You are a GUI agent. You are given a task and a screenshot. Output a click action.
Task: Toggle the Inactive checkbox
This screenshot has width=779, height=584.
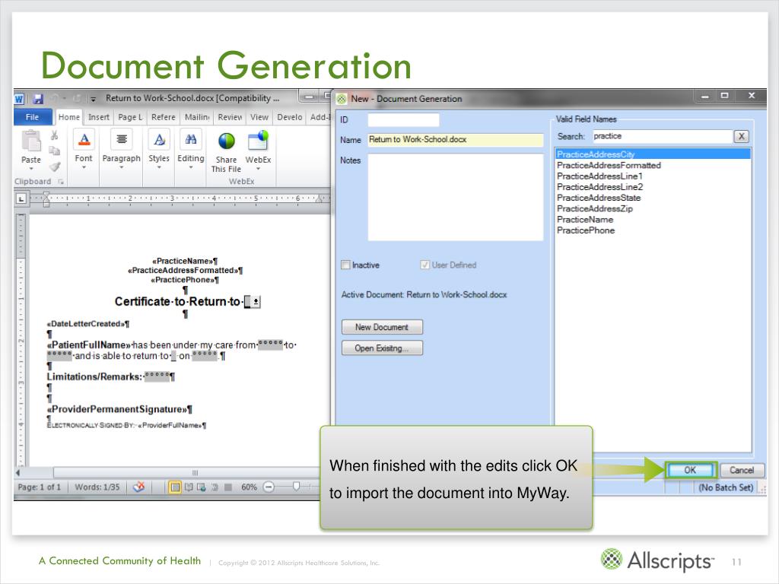pyautogui.click(x=345, y=265)
